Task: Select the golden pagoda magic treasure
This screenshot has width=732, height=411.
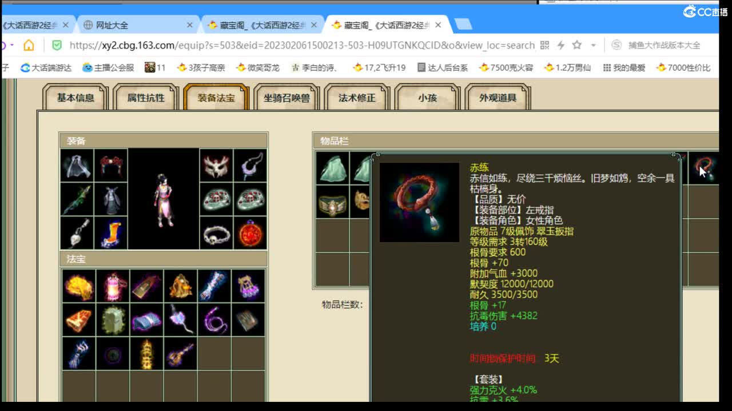Action: [x=146, y=353]
